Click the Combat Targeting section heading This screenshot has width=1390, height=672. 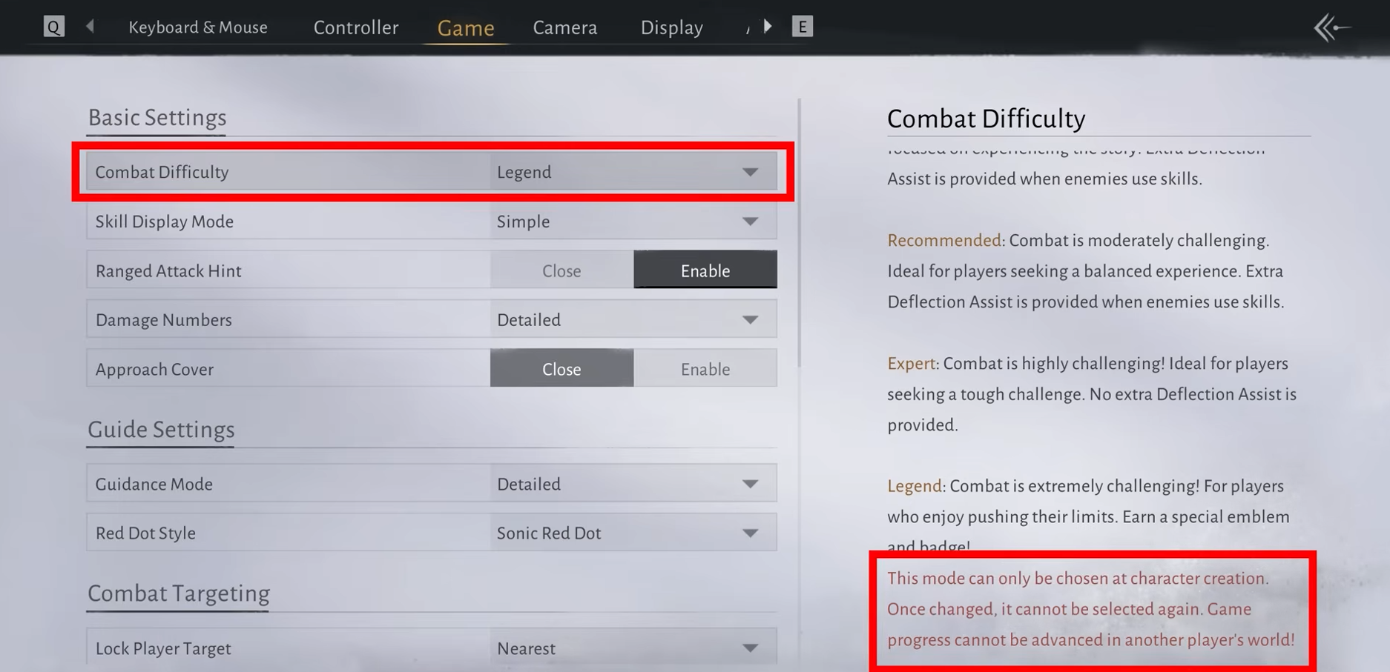pyautogui.click(x=179, y=593)
